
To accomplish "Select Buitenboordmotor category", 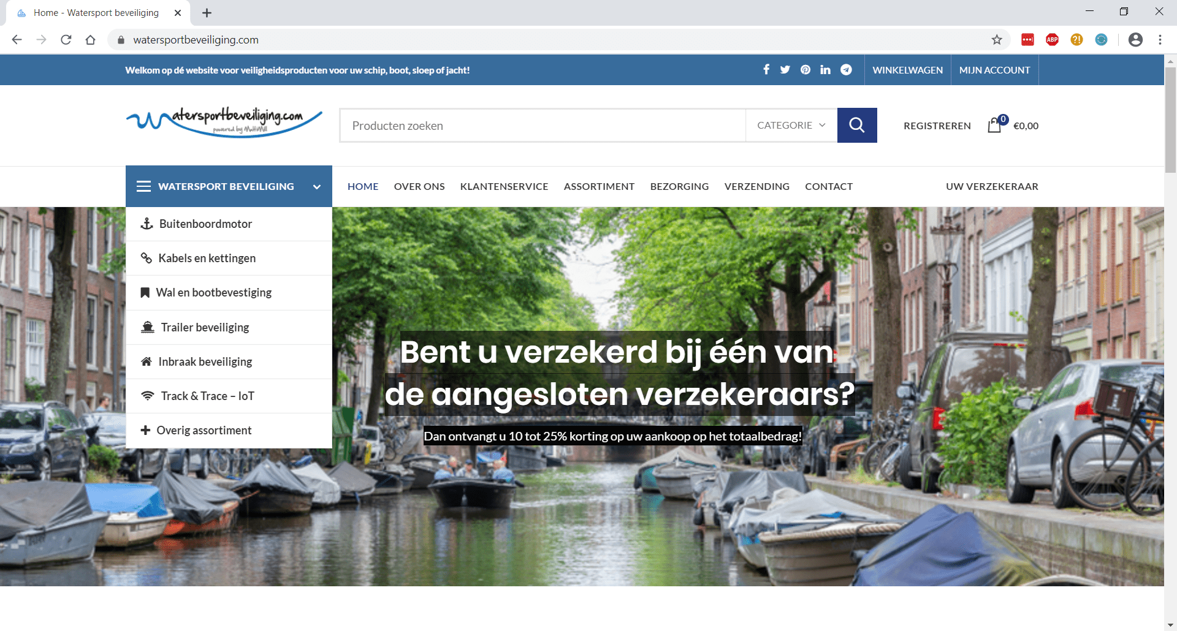I will click(205, 224).
